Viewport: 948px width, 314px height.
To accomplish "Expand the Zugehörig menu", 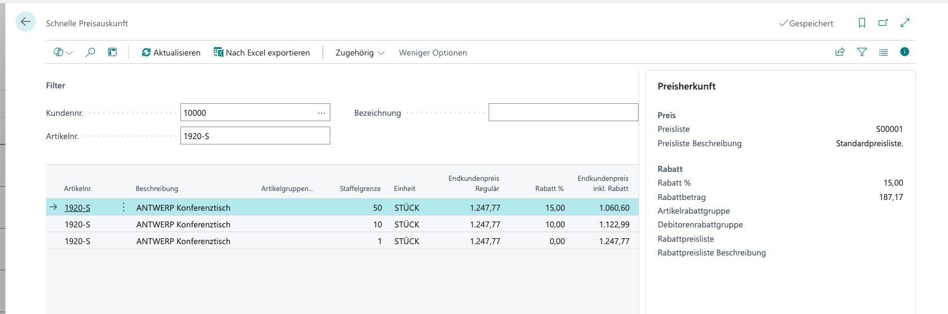I will click(x=360, y=53).
